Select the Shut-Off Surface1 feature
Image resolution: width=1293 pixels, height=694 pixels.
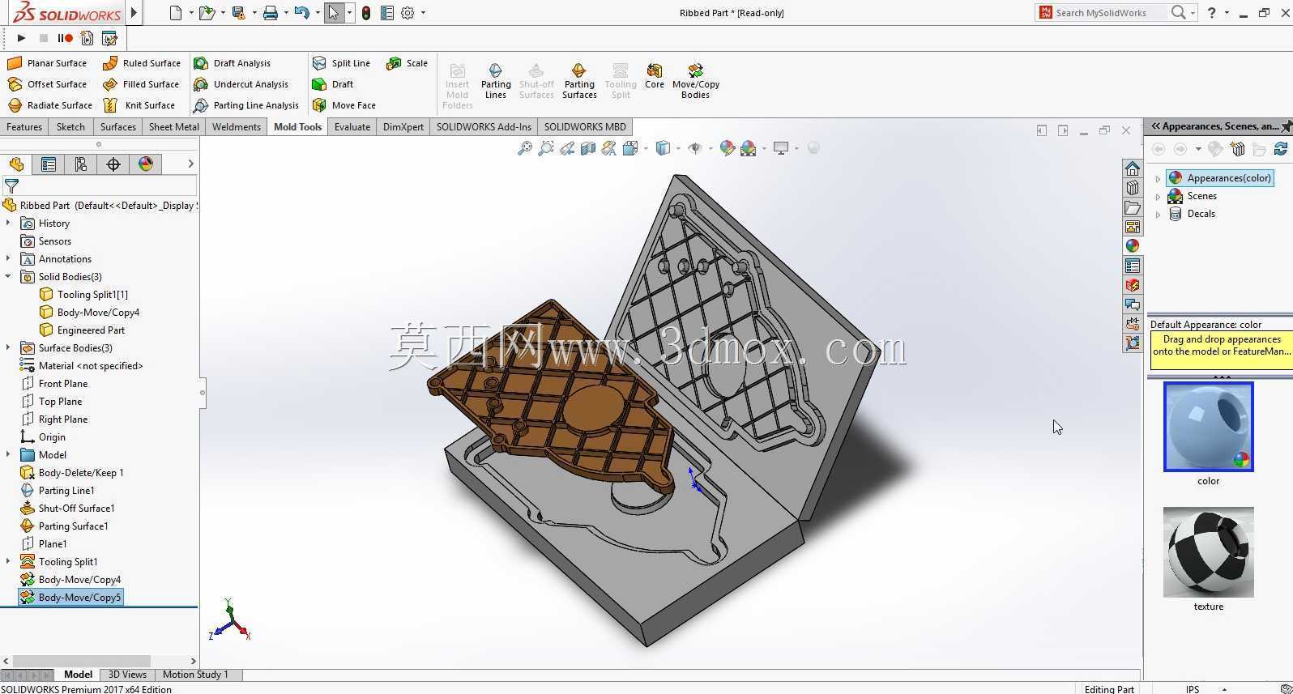point(67,509)
